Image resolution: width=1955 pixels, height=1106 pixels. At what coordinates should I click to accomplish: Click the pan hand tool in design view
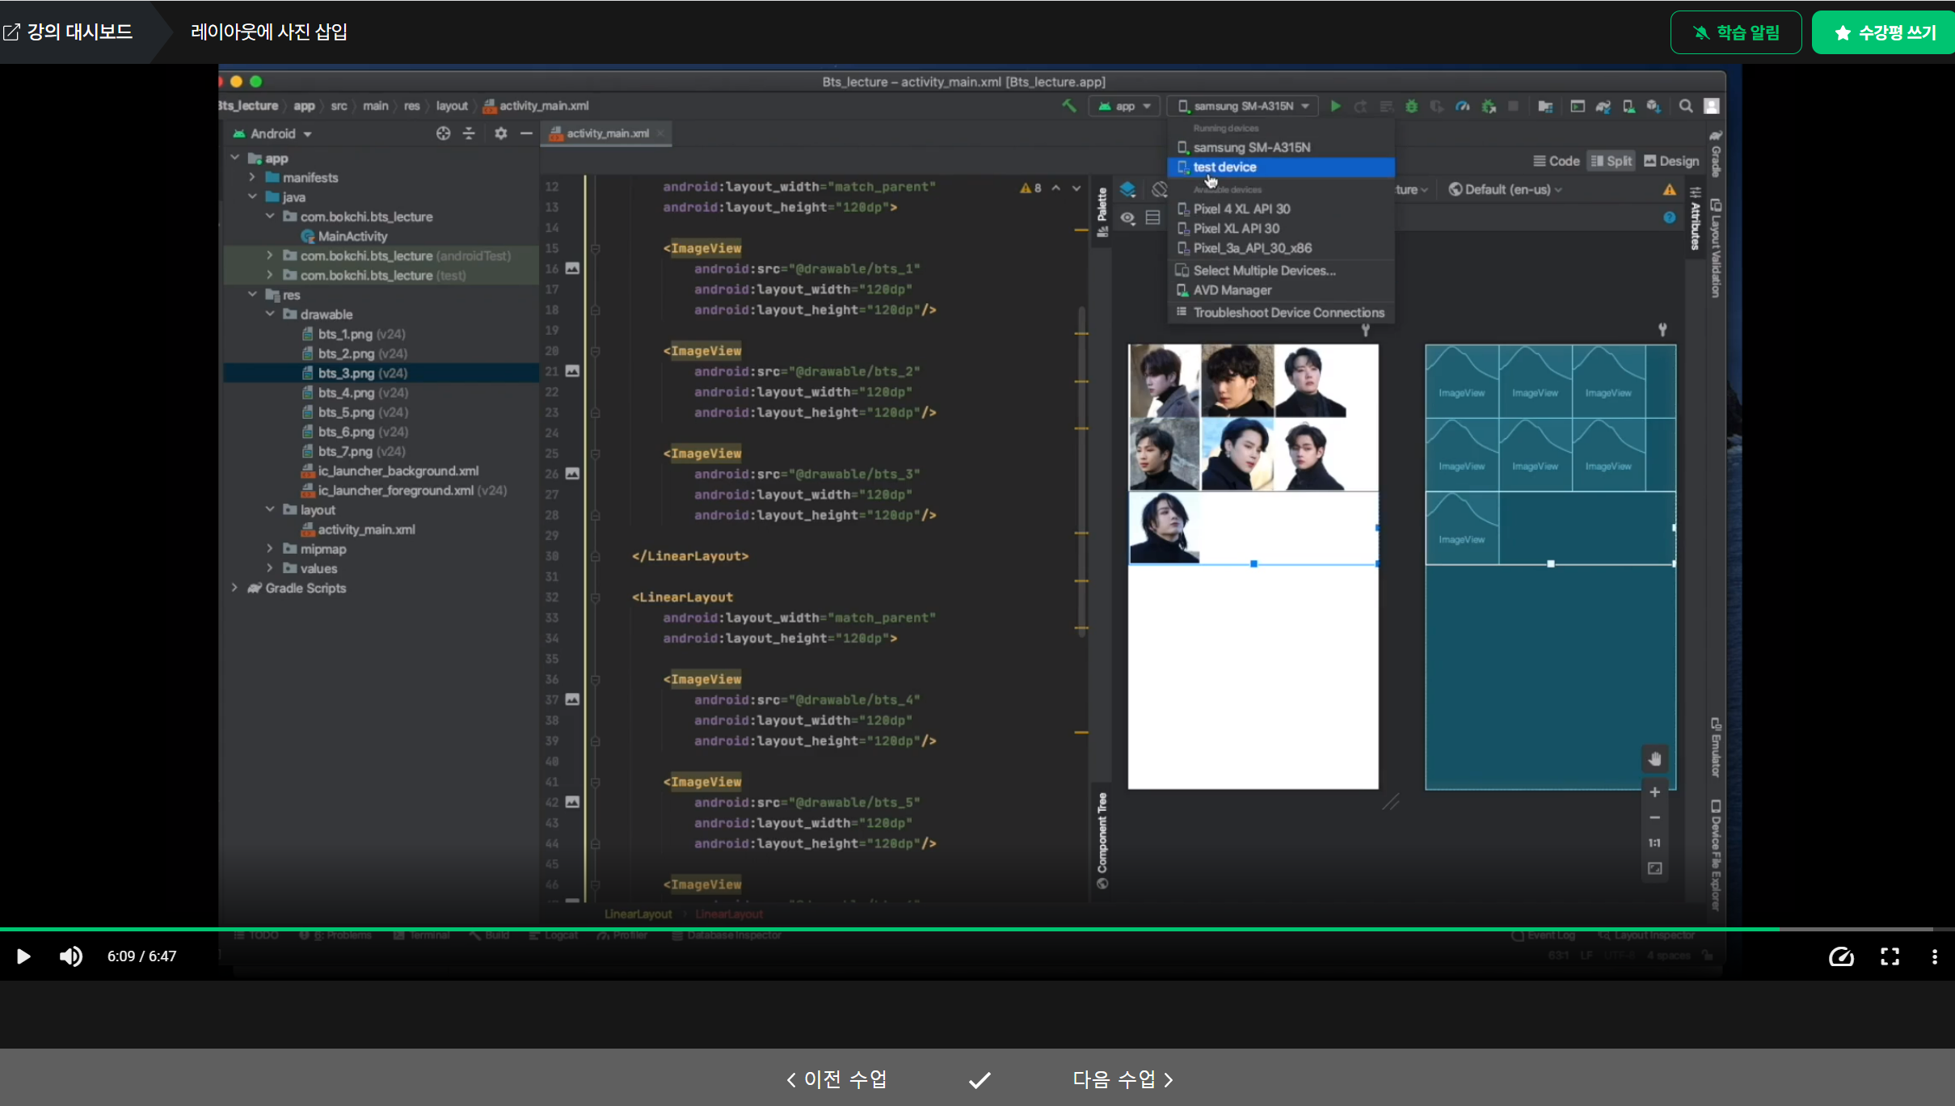tap(1654, 758)
